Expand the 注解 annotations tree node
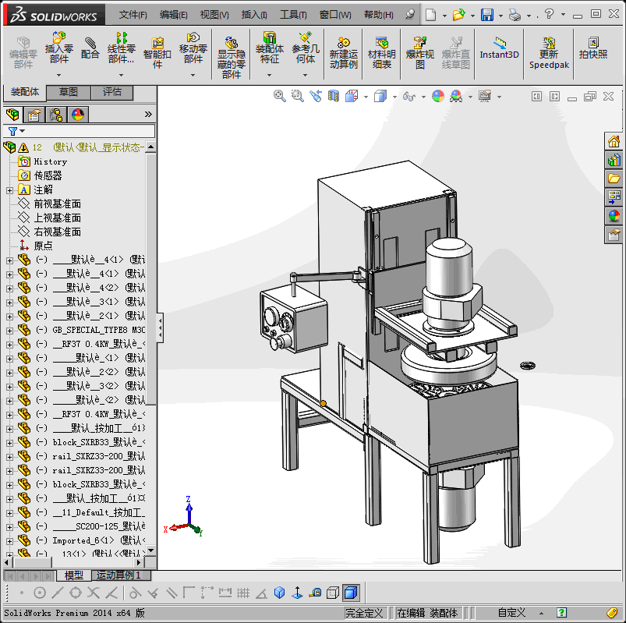The image size is (626, 623). click(9, 190)
